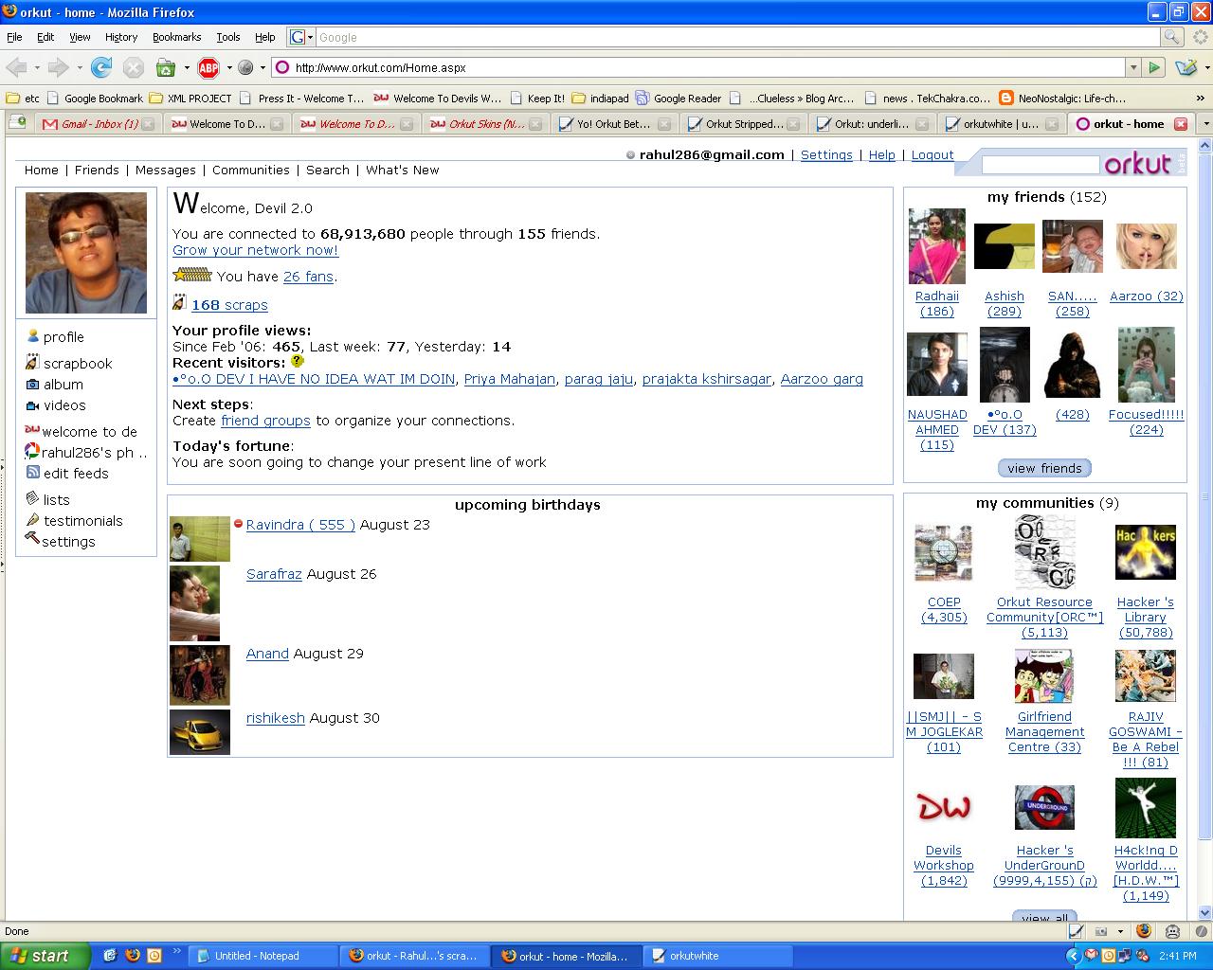Open the File menu
Viewport: 1213px width, 970px height.
point(14,37)
